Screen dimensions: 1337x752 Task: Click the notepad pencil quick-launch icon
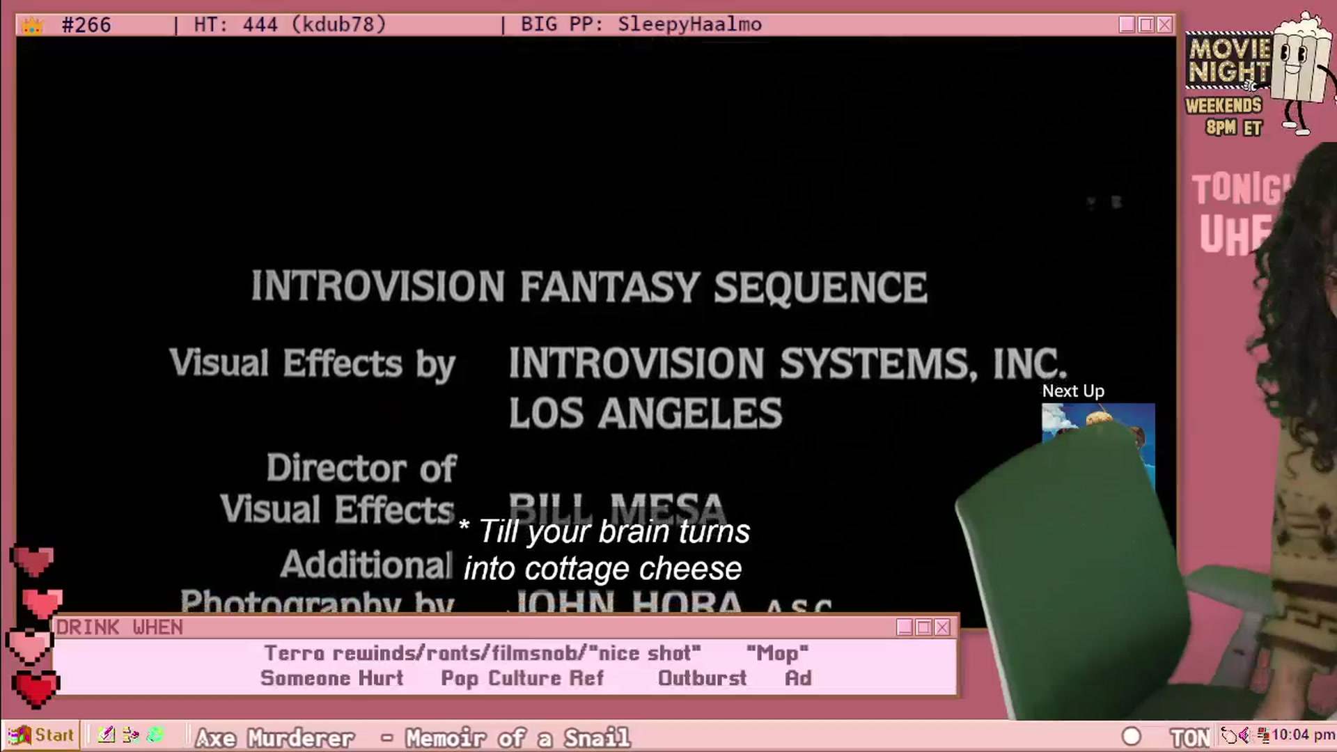pos(106,735)
